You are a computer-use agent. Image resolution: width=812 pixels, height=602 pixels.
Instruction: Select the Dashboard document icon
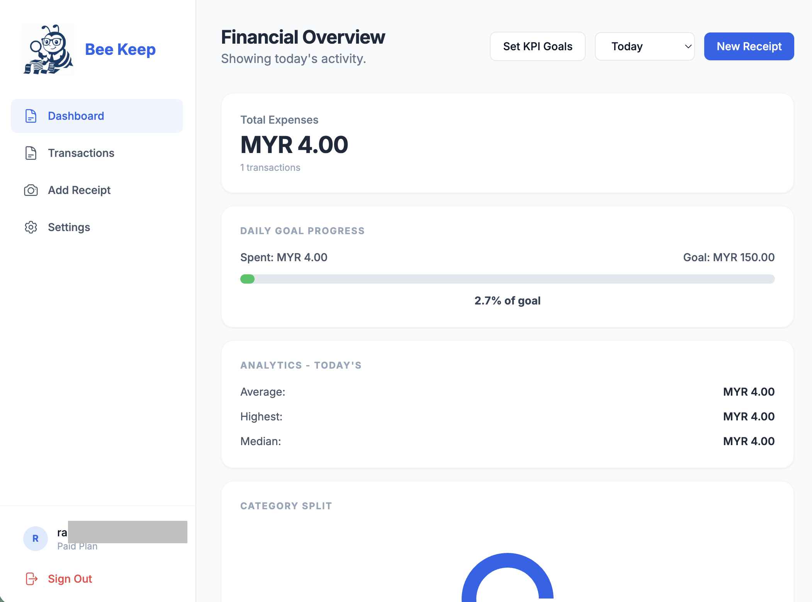click(x=31, y=116)
